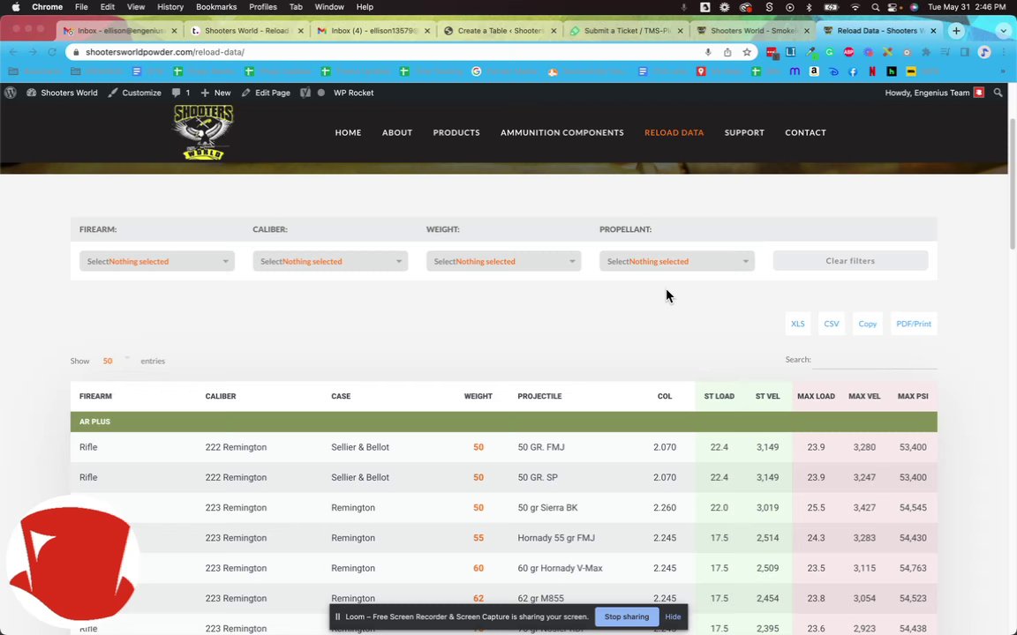The height and width of the screenshot is (635, 1017).
Task: Click the '60 gr Hornady V-Max' cell
Action: tap(560, 568)
